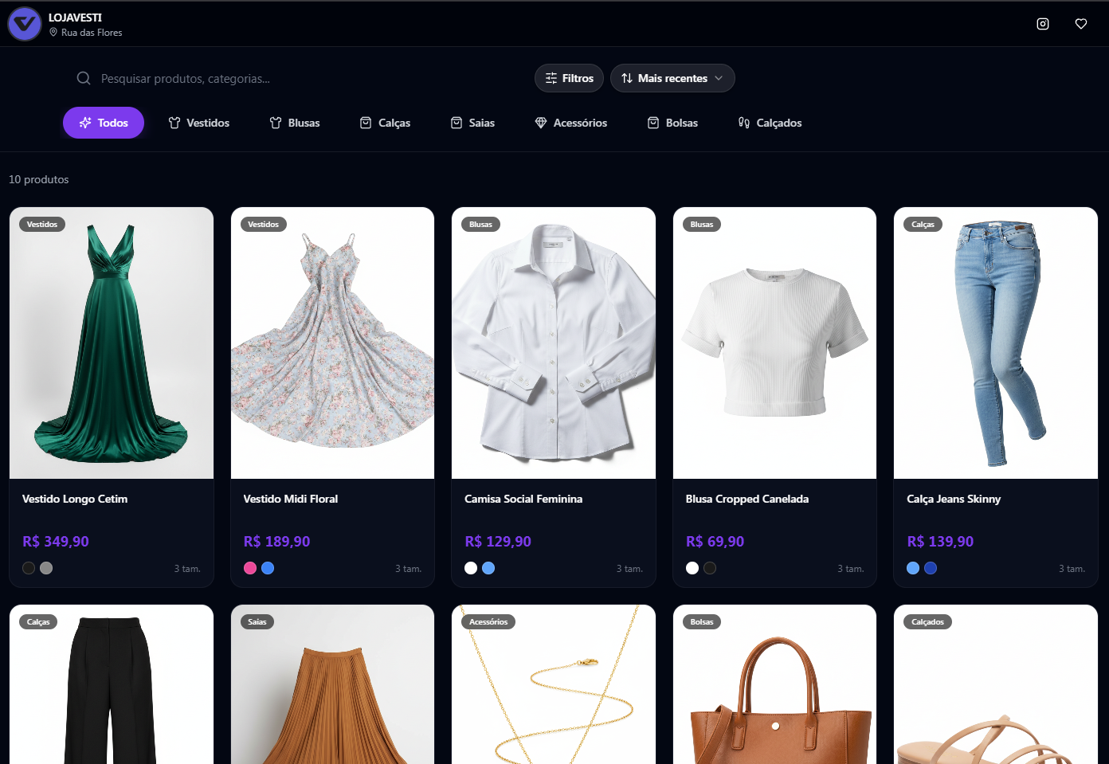Click the Saias category icon
The height and width of the screenshot is (764, 1109).
click(455, 123)
